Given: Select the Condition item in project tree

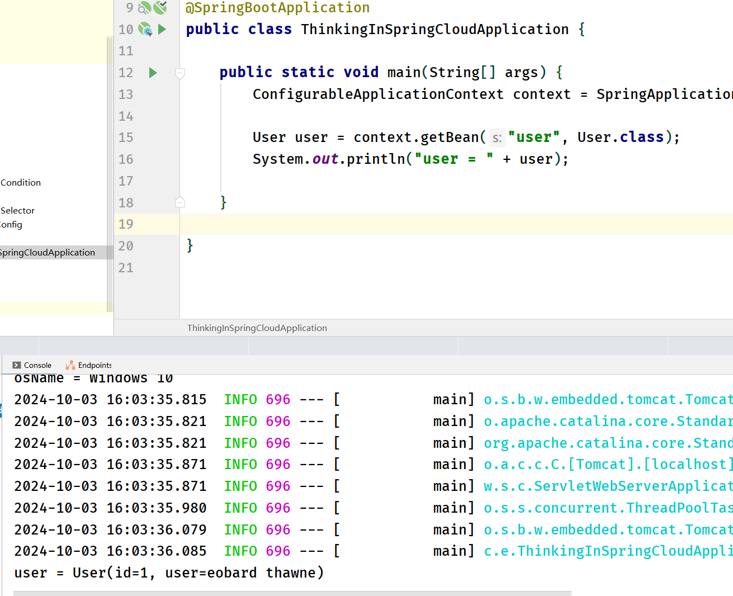Looking at the screenshot, I should (x=21, y=183).
